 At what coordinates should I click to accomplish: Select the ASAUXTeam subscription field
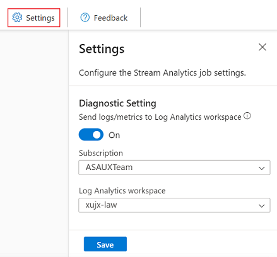coord(174,168)
